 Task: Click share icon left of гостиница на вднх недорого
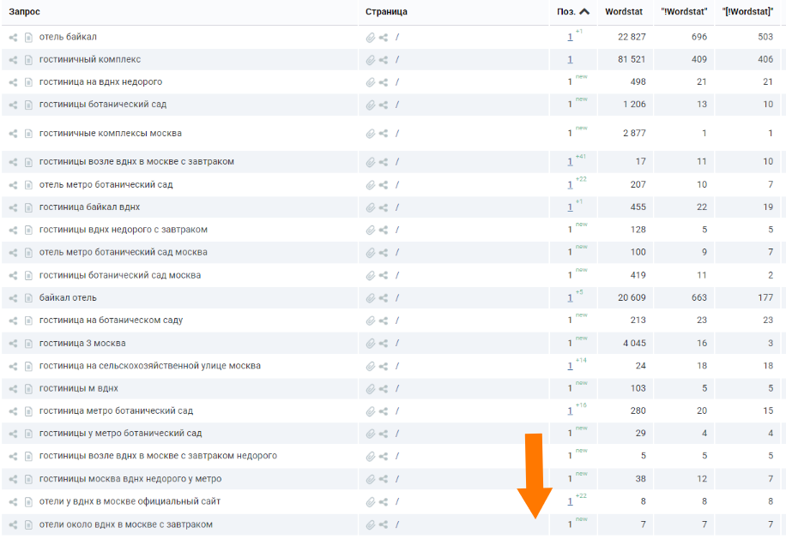pos(13,82)
